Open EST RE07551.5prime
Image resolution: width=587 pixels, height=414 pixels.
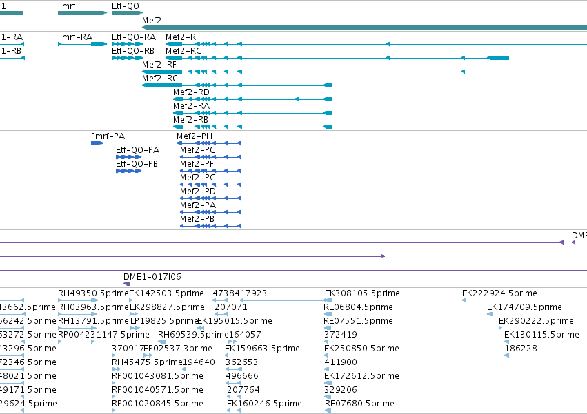tap(358, 321)
